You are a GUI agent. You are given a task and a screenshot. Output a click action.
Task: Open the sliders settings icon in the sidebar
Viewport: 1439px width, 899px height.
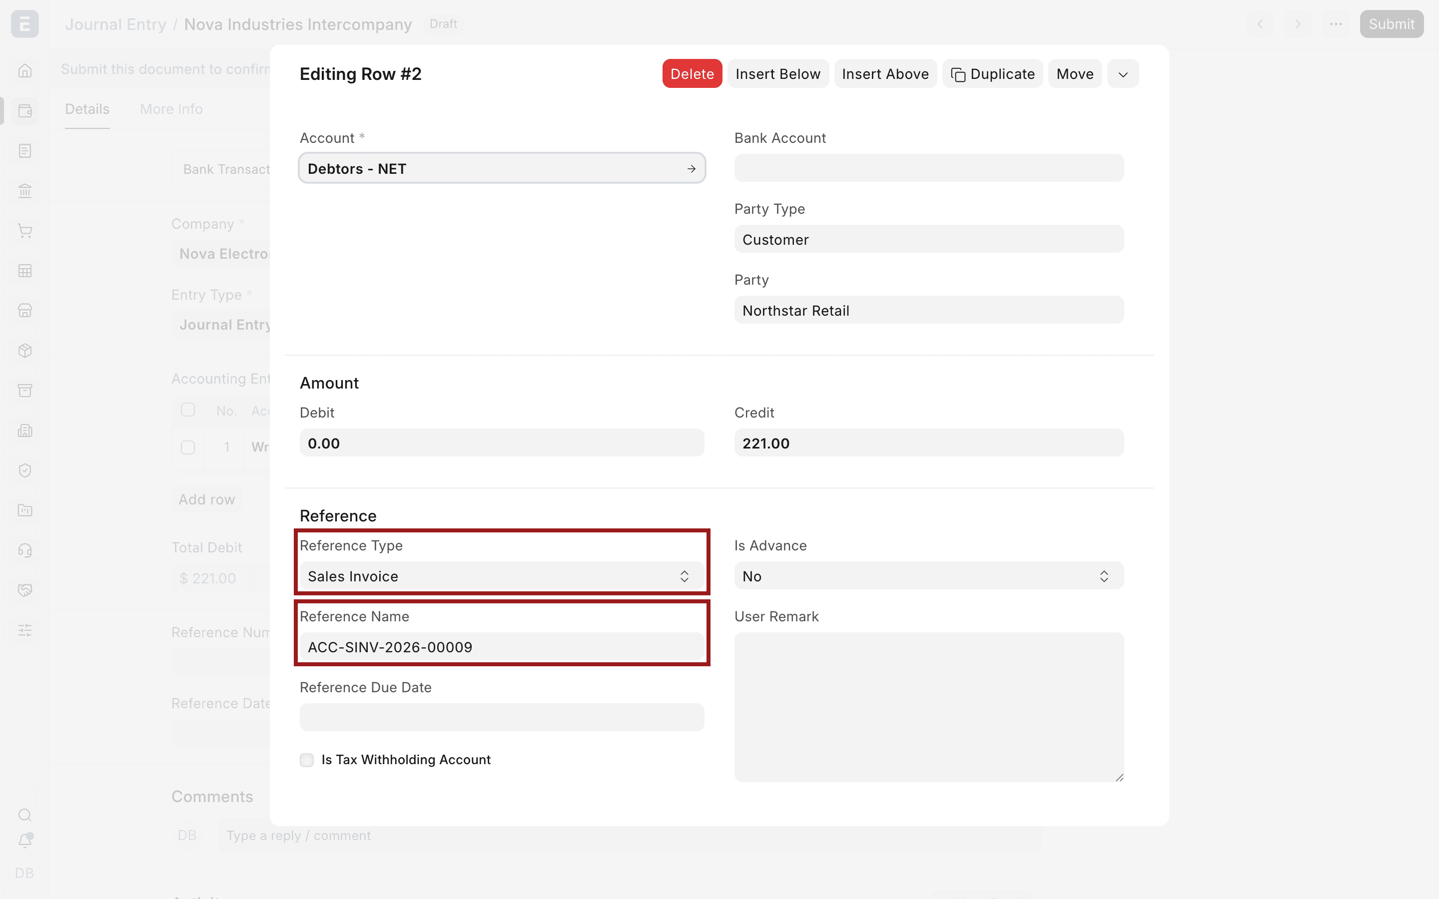coord(25,630)
